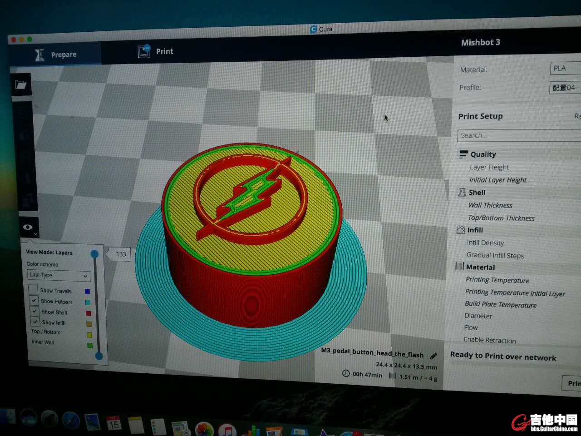581x436 pixels.
Task: Launch Safari from the Dock
Action: pos(71,421)
